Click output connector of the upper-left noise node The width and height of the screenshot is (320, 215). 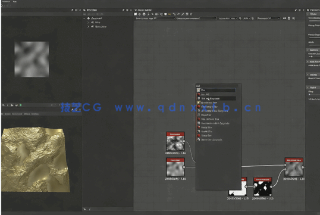click(x=184, y=141)
